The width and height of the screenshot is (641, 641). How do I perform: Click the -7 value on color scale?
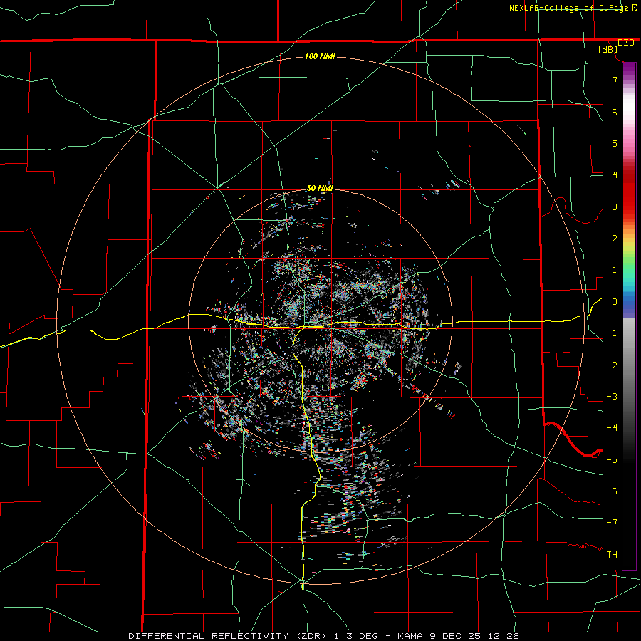pos(612,523)
